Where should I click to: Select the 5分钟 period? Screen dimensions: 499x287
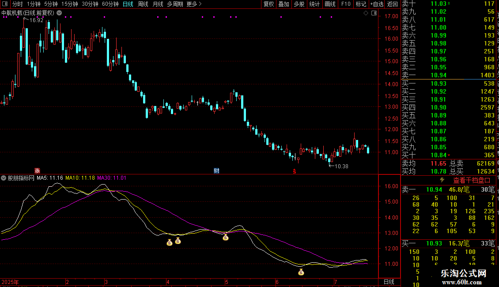coord(51,4)
